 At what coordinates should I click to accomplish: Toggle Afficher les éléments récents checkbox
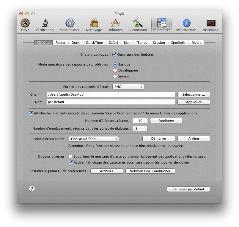[x=31, y=113]
